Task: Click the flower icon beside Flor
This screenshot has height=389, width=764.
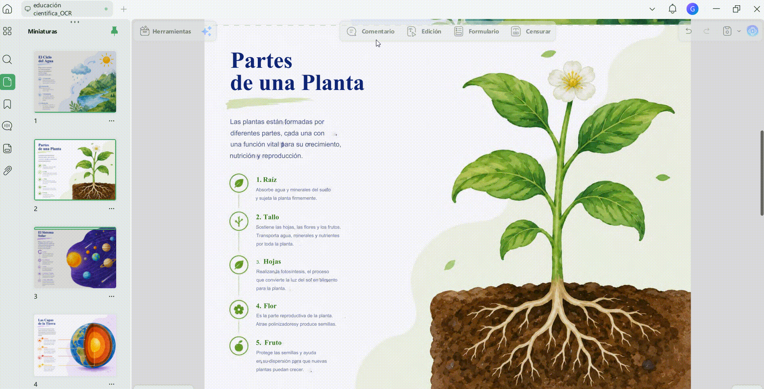Action: pyautogui.click(x=239, y=310)
